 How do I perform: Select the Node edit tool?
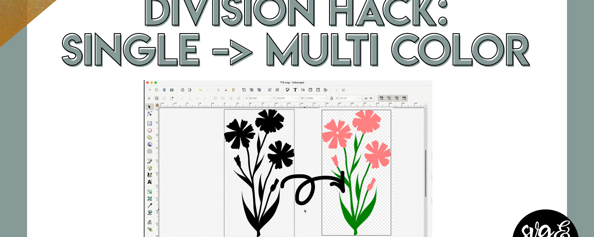(x=149, y=114)
